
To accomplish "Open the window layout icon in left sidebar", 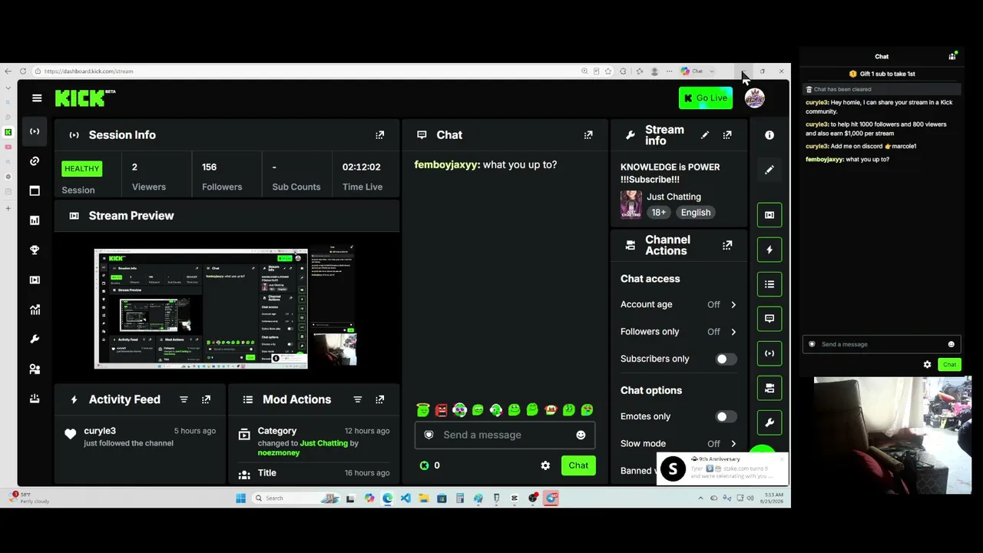I will [x=35, y=190].
